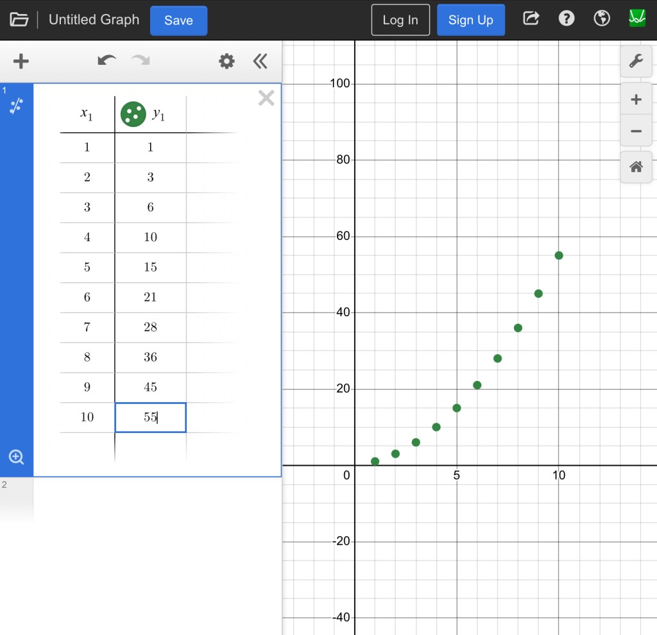The image size is (657, 635).
Task: Open the Help question mark icon
Action: pos(567,19)
